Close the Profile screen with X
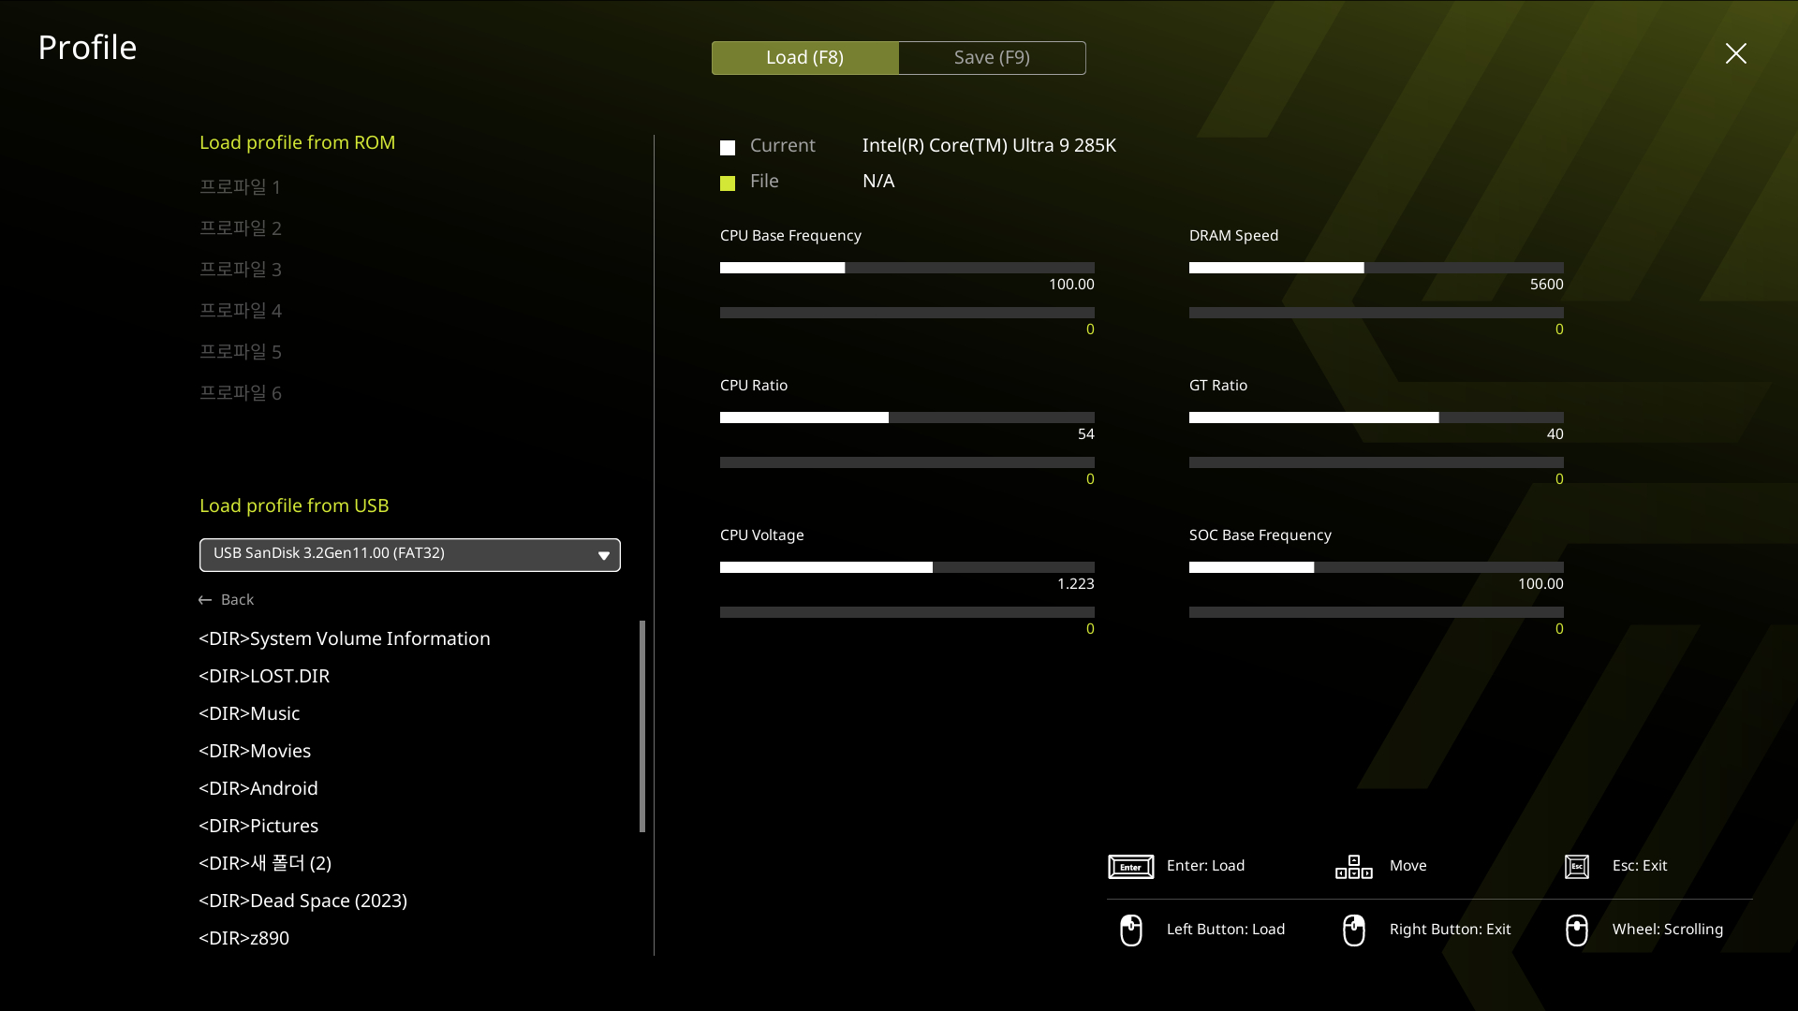Viewport: 1798px width, 1011px height. (x=1735, y=53)
